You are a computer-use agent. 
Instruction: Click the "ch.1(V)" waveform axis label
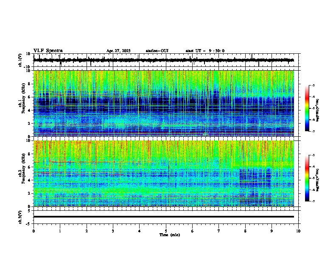point(20,60)
